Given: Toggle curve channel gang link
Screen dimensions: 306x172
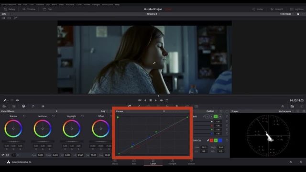Looking at the screenshot, I should click(204, 117).
